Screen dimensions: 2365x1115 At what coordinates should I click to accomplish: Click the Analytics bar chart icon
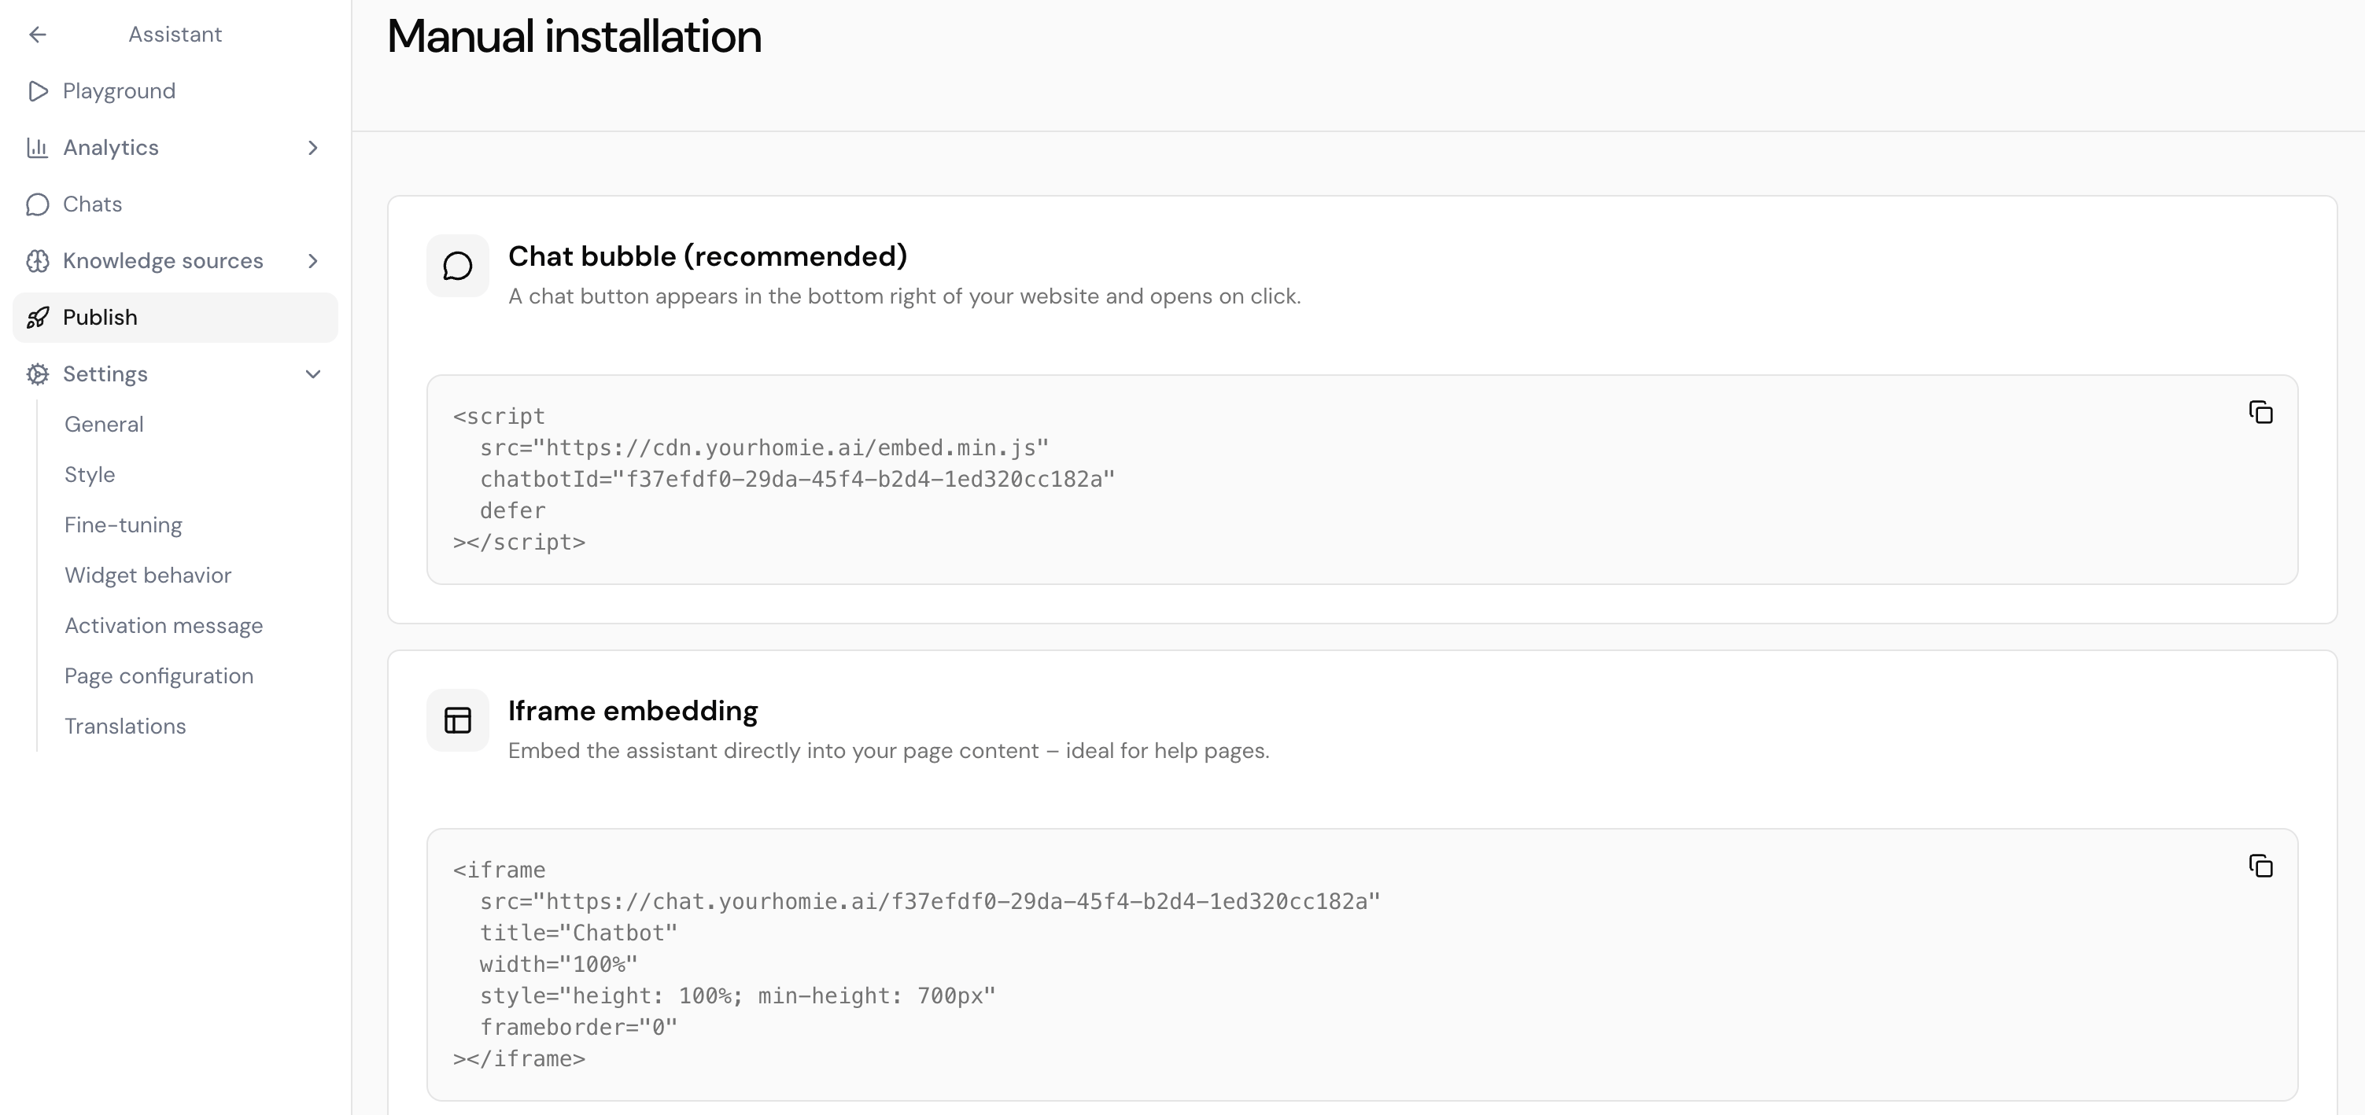[38, 148]
